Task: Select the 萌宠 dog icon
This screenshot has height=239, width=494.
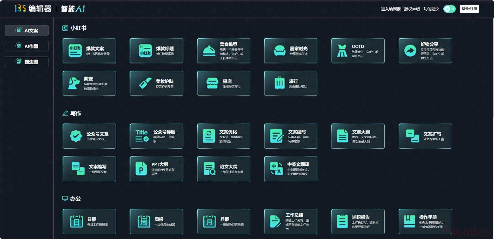Action: (x=74, y=83)
